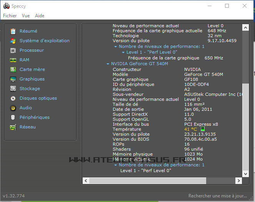Open the Vue menu
Screen dimensions: 255x202
point(26,16)
